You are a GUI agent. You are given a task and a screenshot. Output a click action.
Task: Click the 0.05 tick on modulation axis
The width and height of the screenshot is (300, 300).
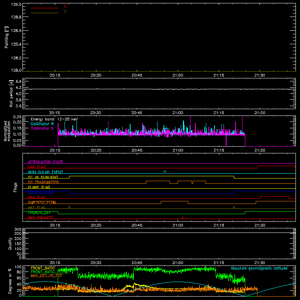pos(17,140)
